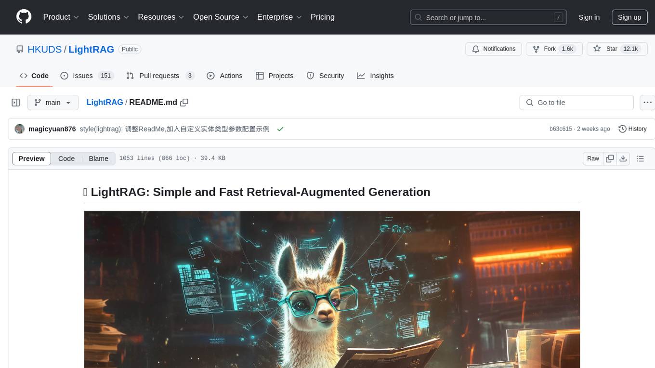
Task: Click the Sign in link
Action: (x=589, y=17)
